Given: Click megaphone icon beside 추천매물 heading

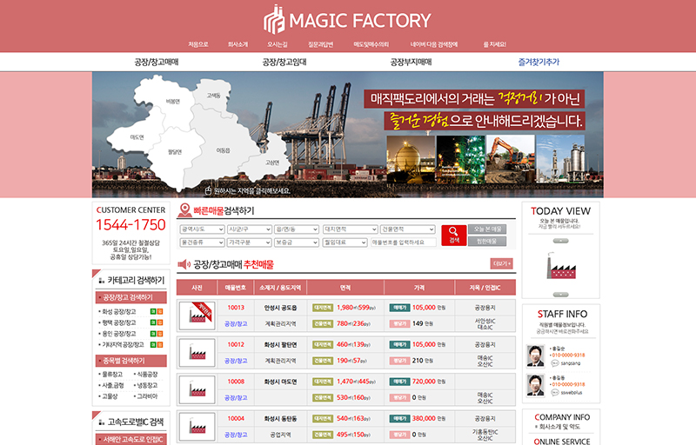Looking at the screenshot, I should tap(184, 264).
